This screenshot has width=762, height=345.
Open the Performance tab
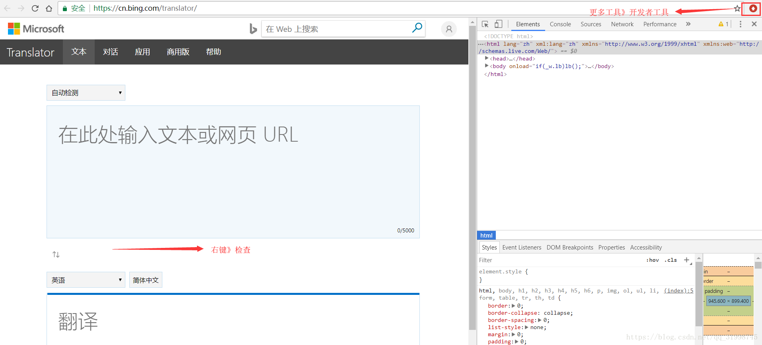click(660, 24)
